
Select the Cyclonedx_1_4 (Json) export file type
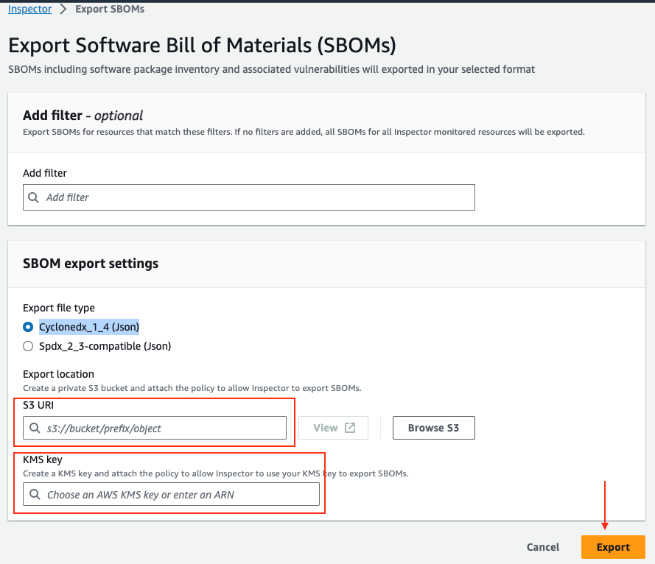(27, 326)
